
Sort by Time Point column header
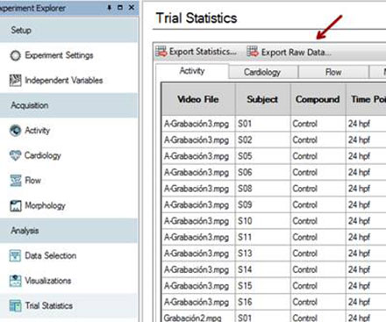tap(366, 99)
